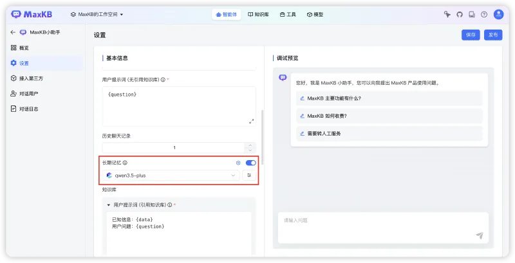Open 接入第三方 in the sidebar
Screen dimensions: 515x263
(x=46, y=78)
